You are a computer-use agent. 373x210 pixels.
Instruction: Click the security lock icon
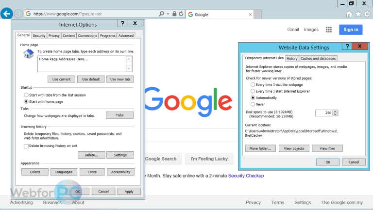pos(174,14)
